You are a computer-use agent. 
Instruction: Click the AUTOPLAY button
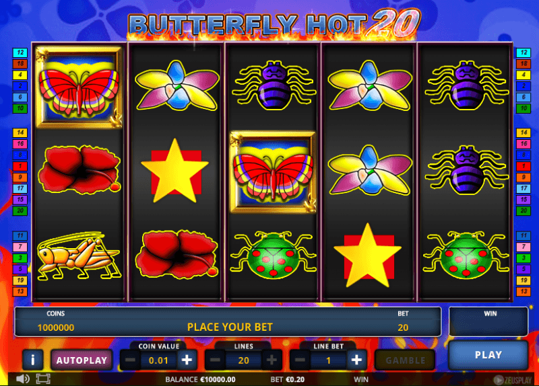tap(82, 360)
